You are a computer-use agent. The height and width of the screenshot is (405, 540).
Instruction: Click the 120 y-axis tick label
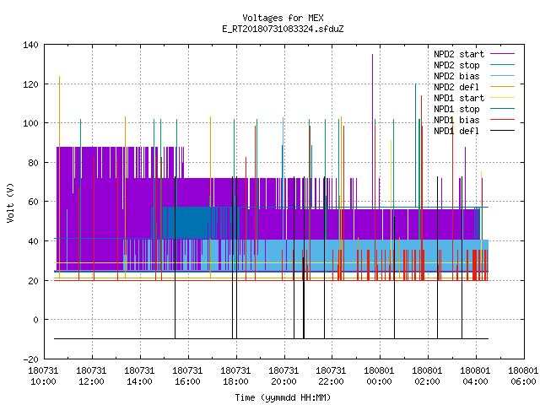[31, 84]
